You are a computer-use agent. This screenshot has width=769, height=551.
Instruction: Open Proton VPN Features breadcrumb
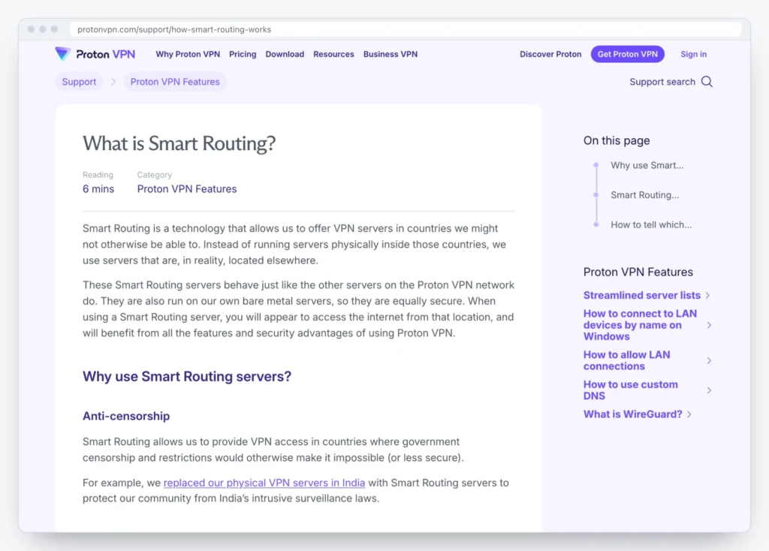pyautogui.click(x=175, y=82)
